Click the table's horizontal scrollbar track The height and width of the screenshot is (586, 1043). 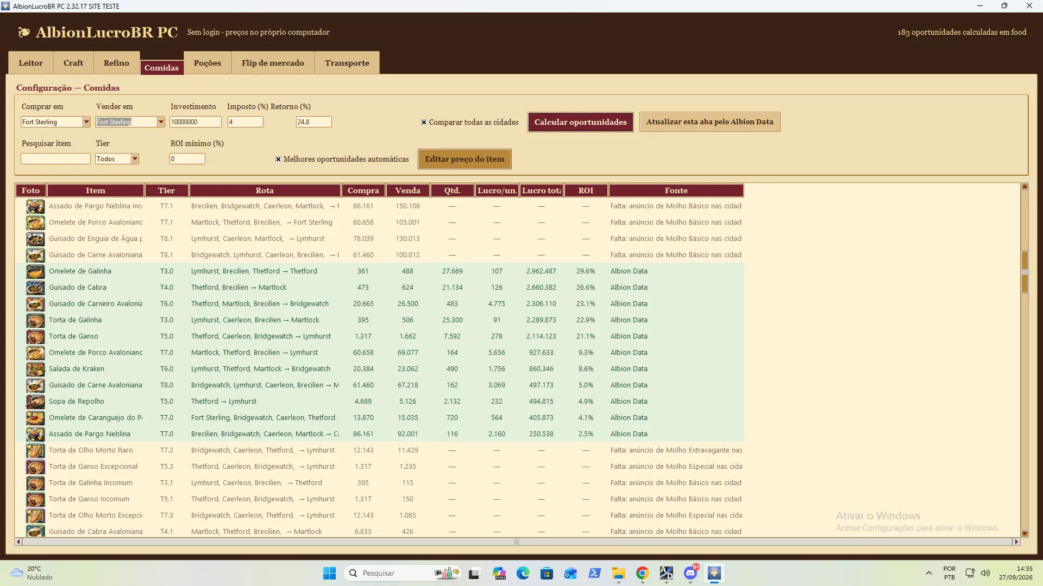tap(516, 542)
